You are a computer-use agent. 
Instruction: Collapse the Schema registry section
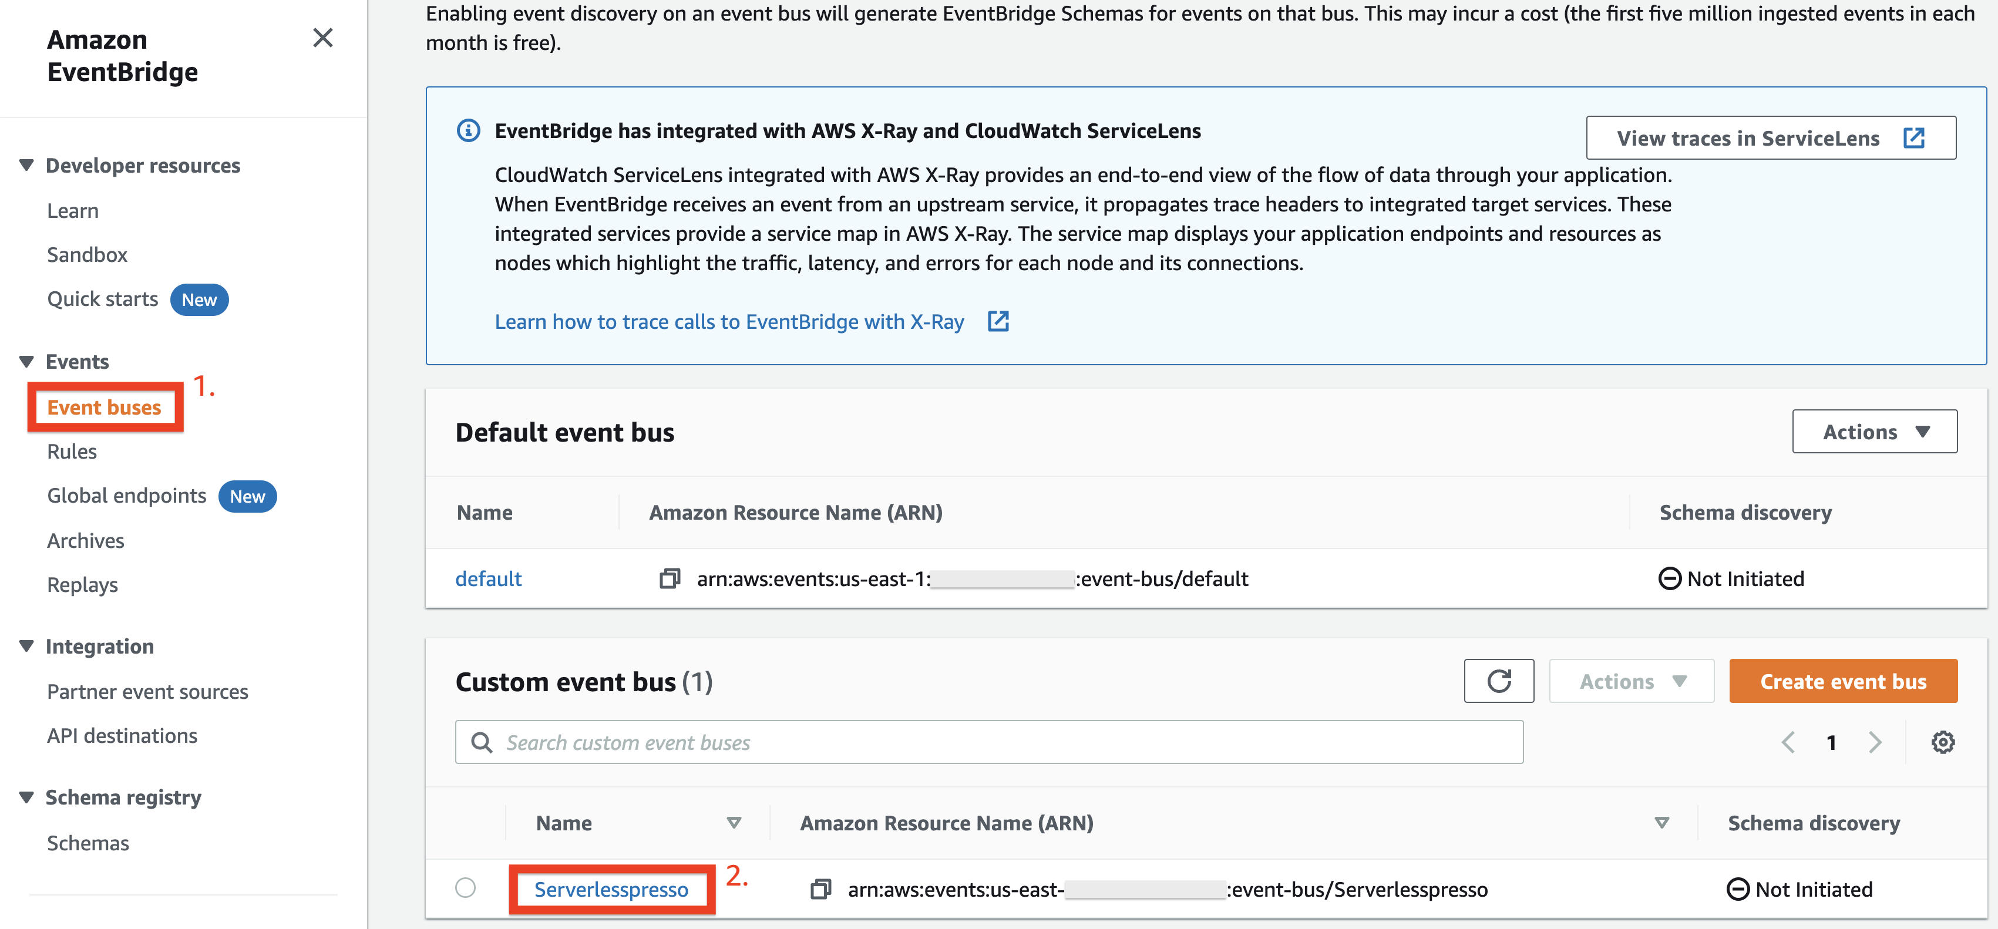pyautogui.click(x=26, y=797)
